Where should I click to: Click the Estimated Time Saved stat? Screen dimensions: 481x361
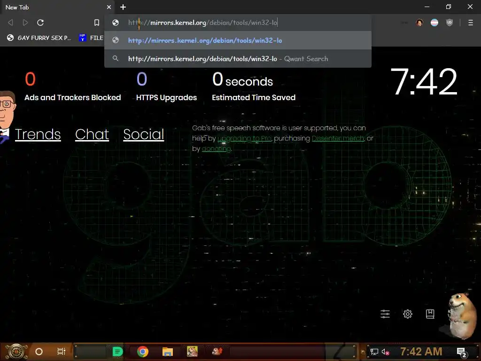253,86
